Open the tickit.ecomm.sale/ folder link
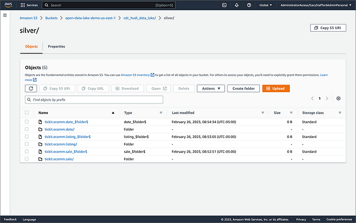The height and width of the screenshot is (223, 356). tap(59, 159)
